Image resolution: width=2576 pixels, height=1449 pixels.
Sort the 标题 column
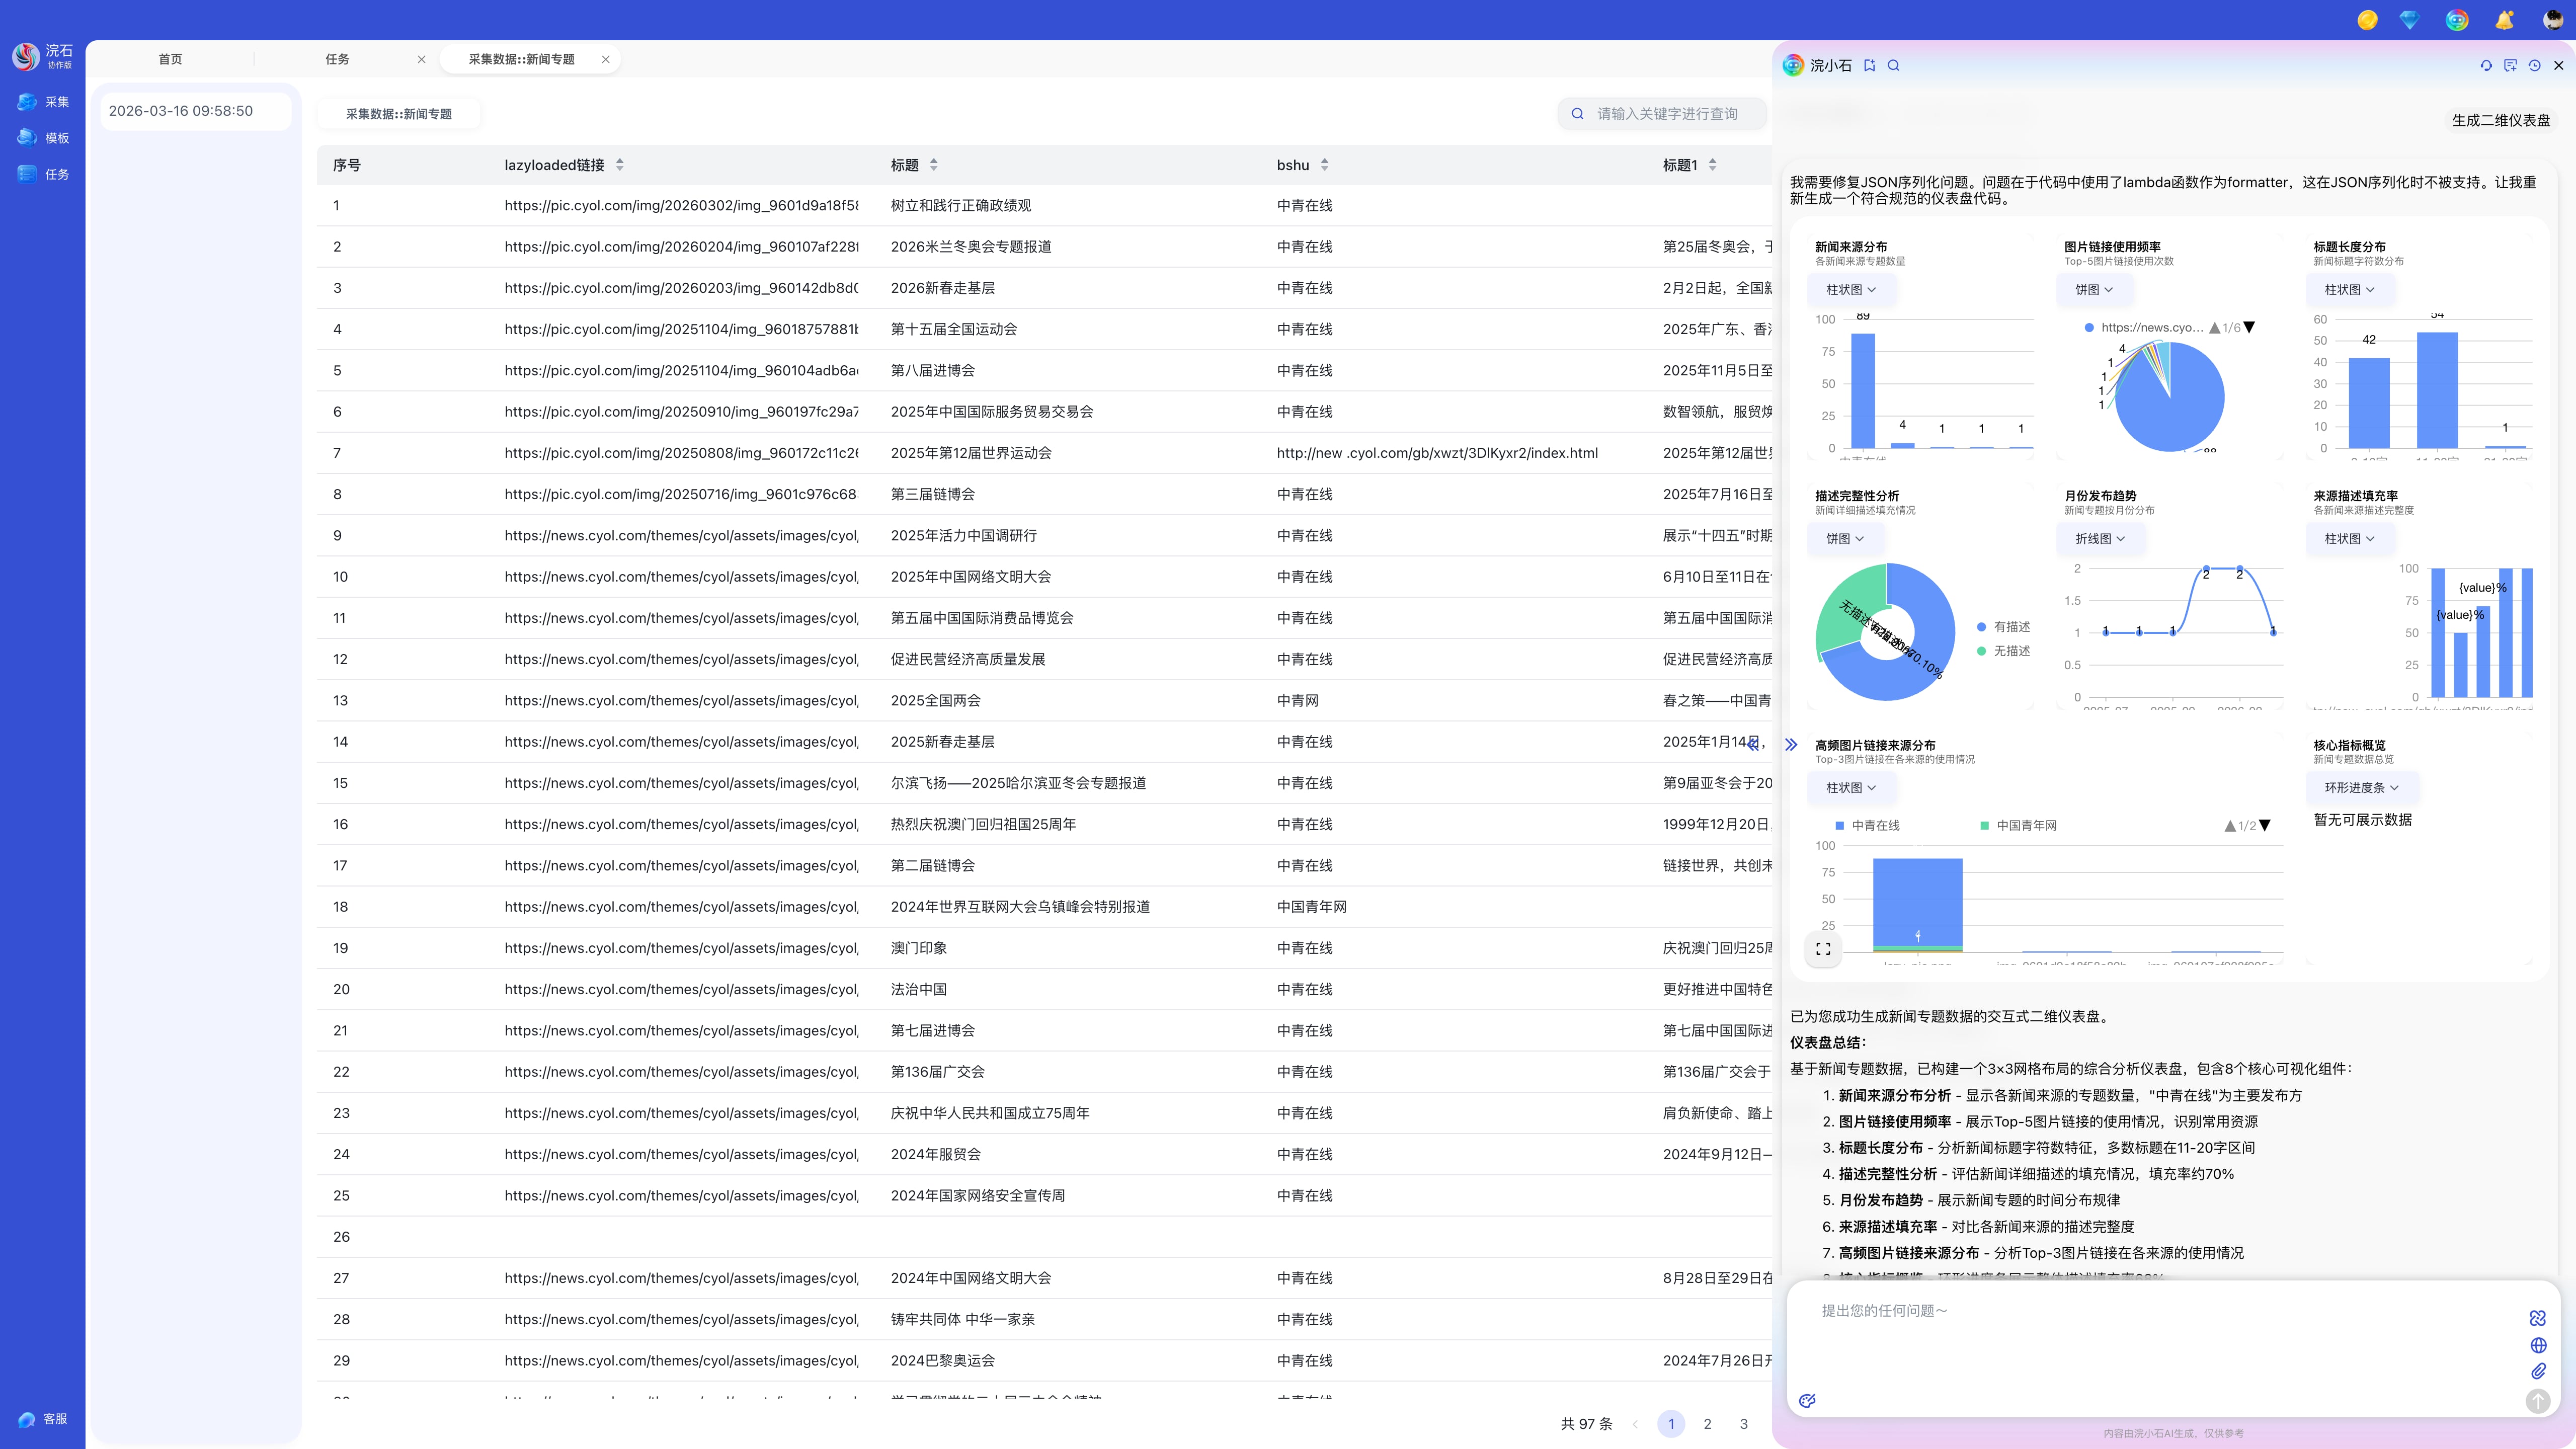click(x=933, y=165)
